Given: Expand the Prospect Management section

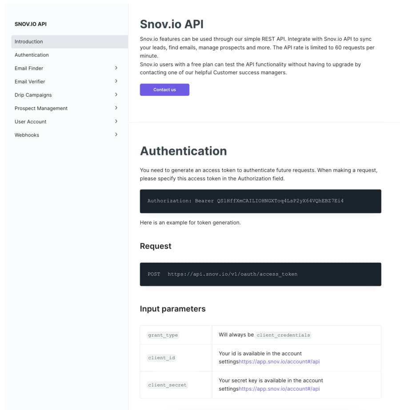Looking at the screenshot, I should click(116, 108).
